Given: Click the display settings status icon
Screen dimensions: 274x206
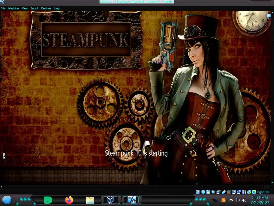Looking at the screenshot, I should [x=234, y=192].
